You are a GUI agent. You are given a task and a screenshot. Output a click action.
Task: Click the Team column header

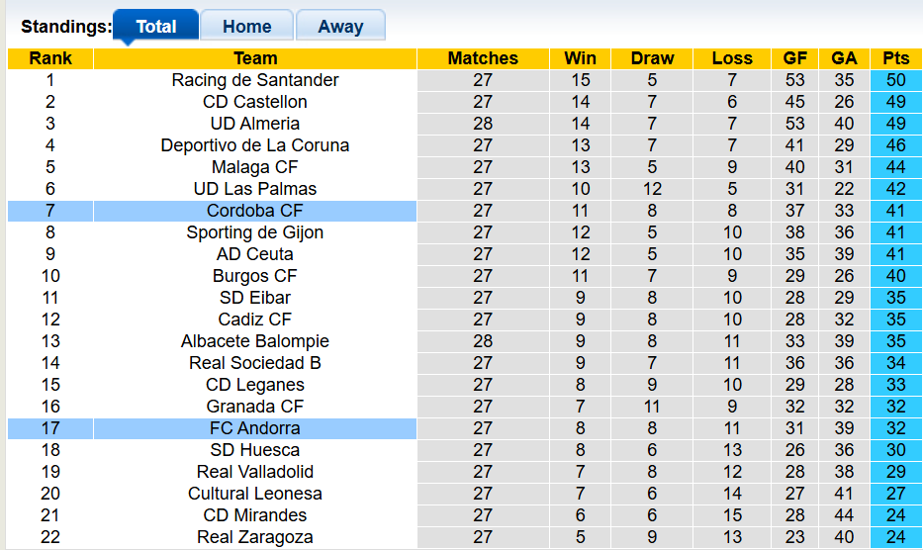point(255,58)
